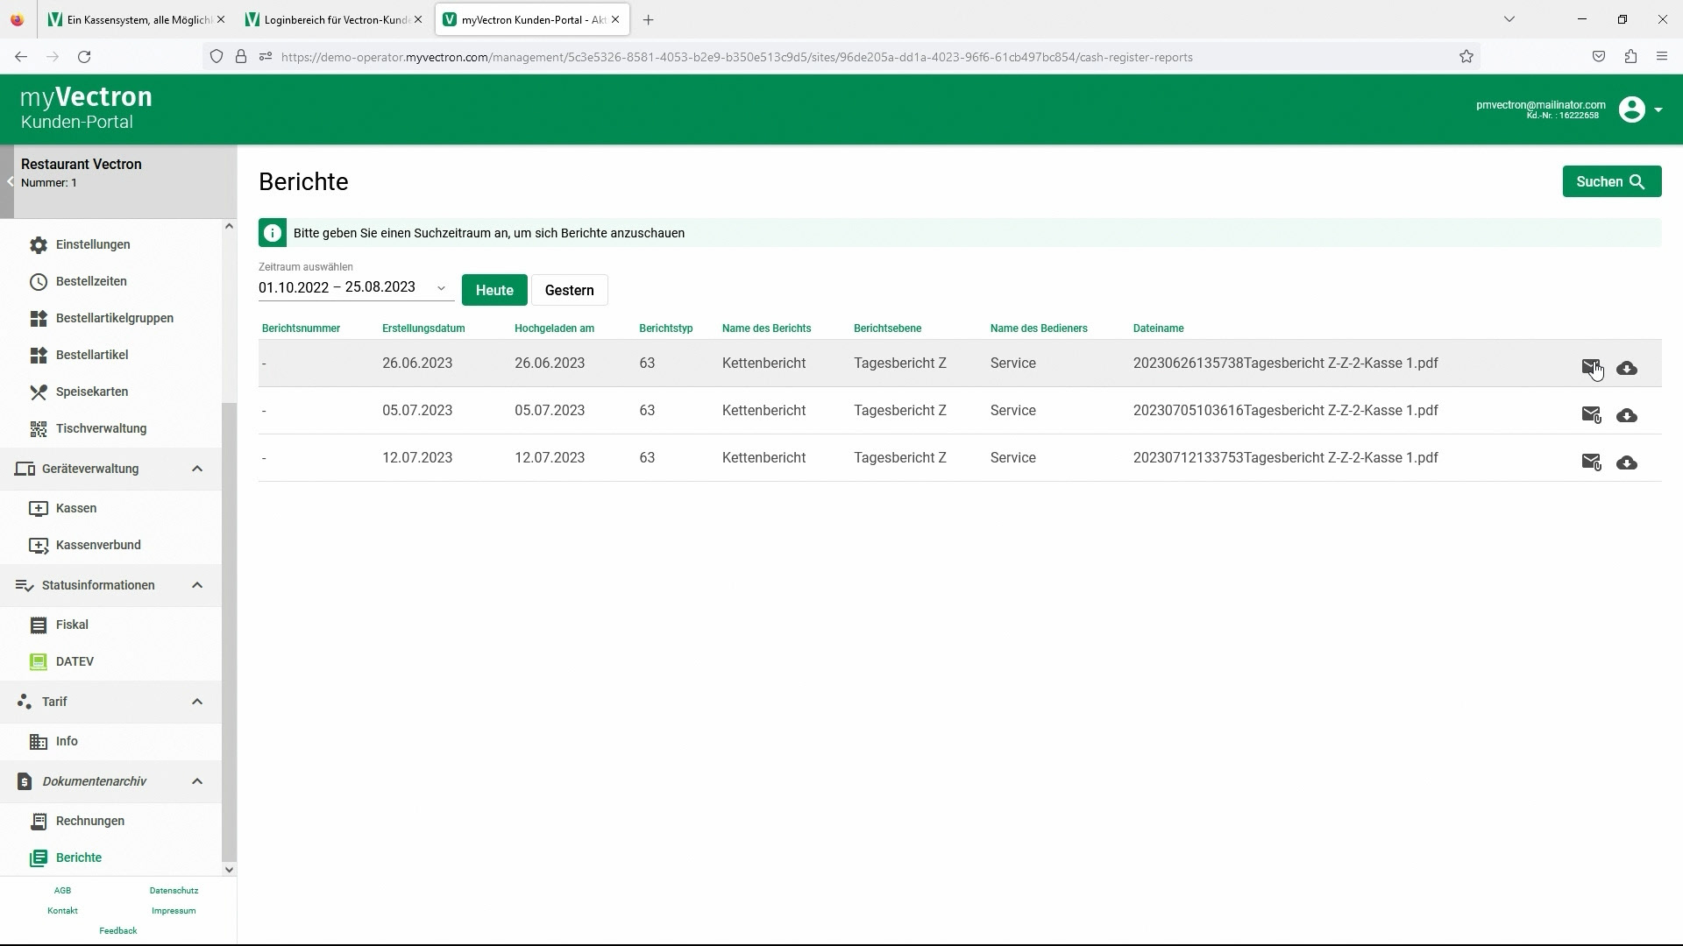Collapse the Geräteverwaltung section

[x=196, y=469]
